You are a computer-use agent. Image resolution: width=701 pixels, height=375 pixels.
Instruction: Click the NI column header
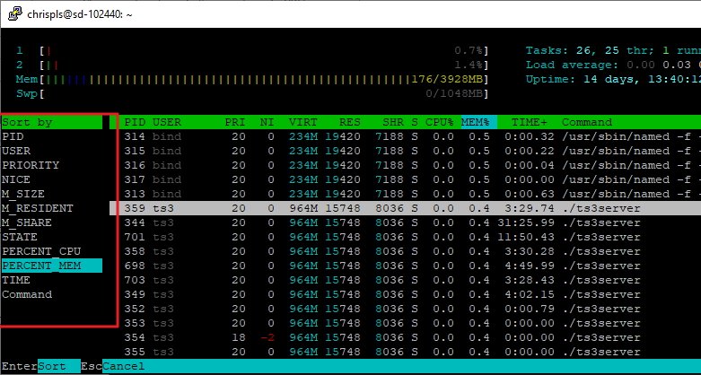267,122
